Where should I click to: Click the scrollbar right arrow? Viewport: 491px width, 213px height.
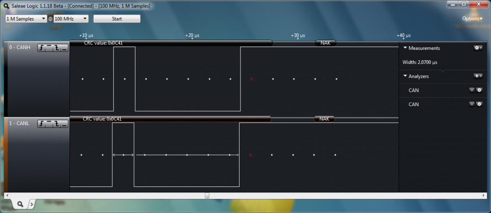pos(484,196)
